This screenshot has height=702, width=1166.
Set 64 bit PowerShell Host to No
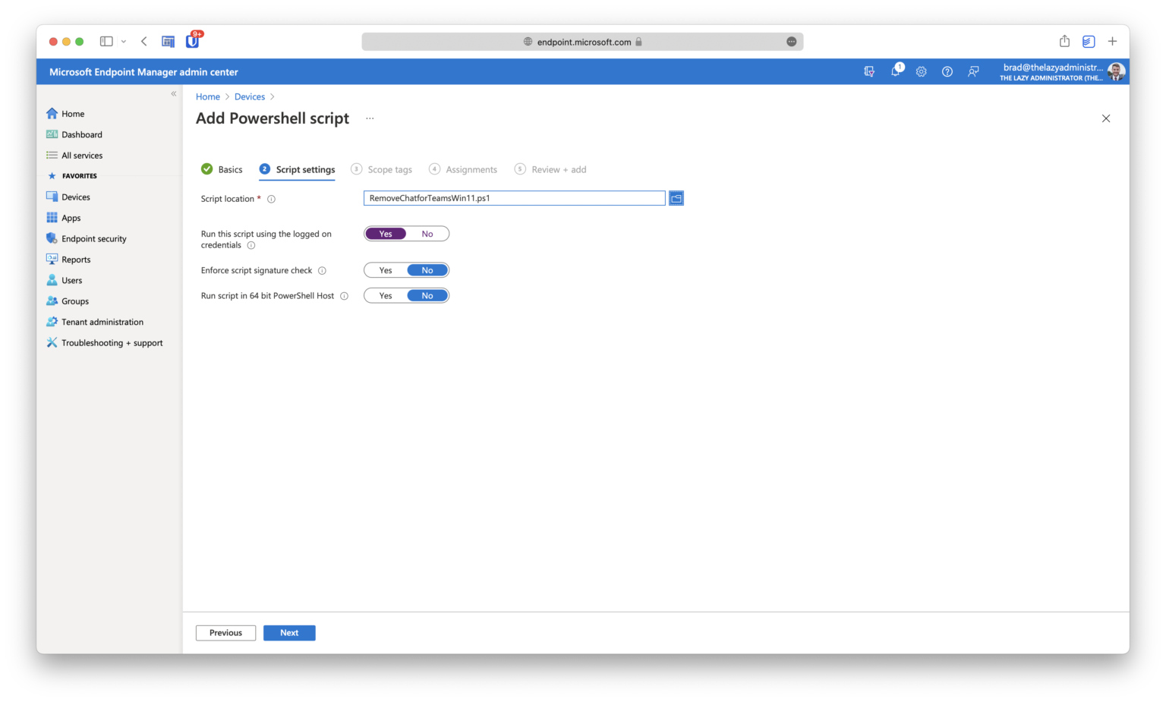pos(427,296)
